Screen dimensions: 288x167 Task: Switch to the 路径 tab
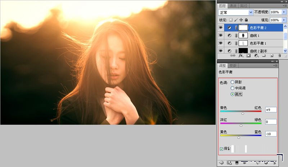244,6
